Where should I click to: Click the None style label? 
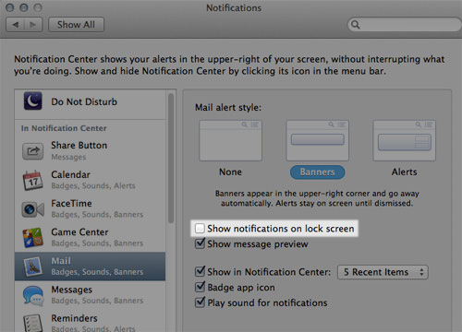click(x=230, y=172)
